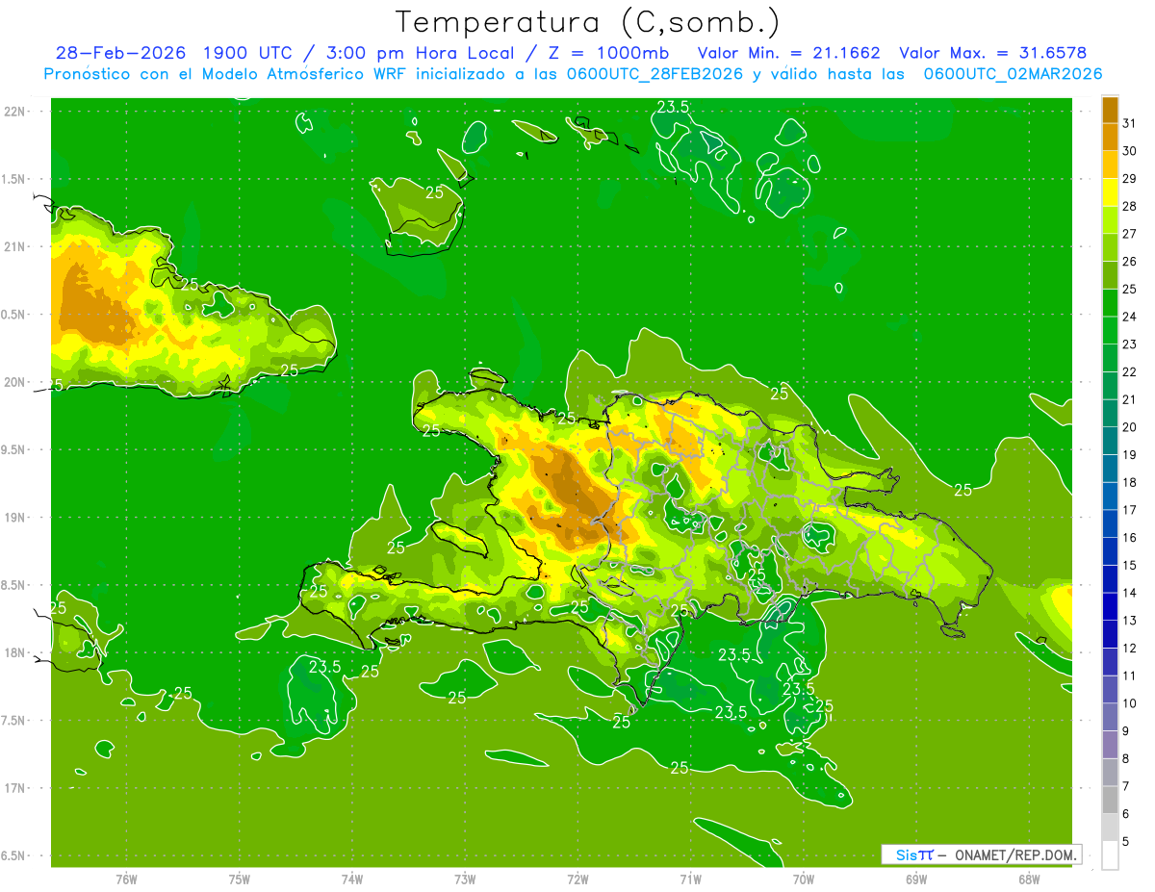Click 'Valor Min. = 21.1662' value

pyautogui.click(x=788, y=53)
